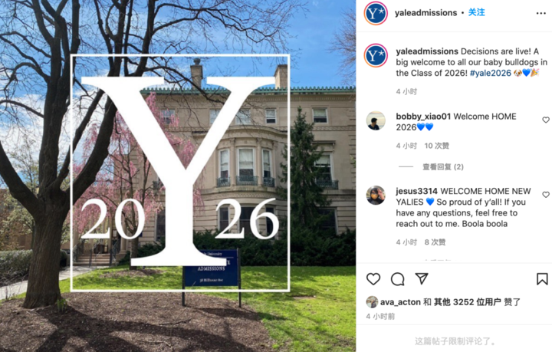
Task: View the 8 次赞 likes on jesus3314's comment
Action: (x=435, y=242)
